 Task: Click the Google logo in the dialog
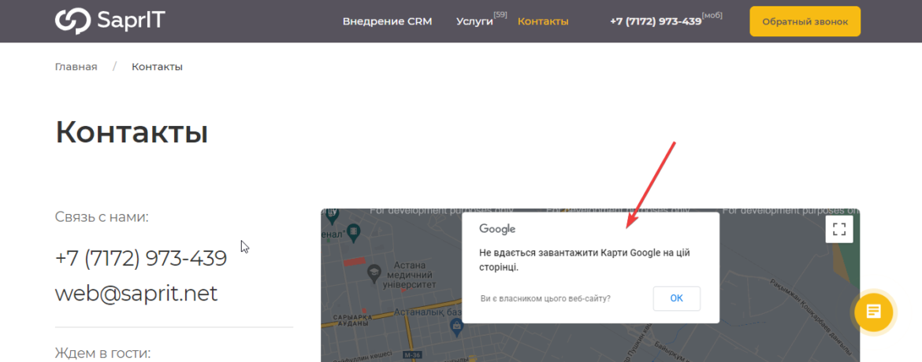[x=497, y=229]
